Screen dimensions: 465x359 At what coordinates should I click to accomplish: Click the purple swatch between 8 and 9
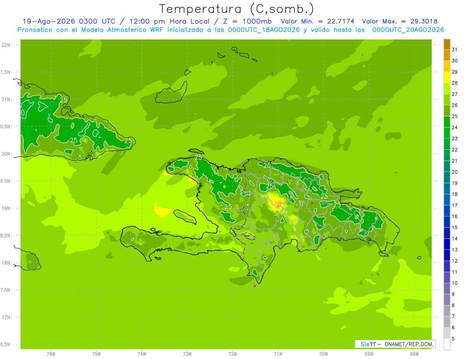point(447,300)
